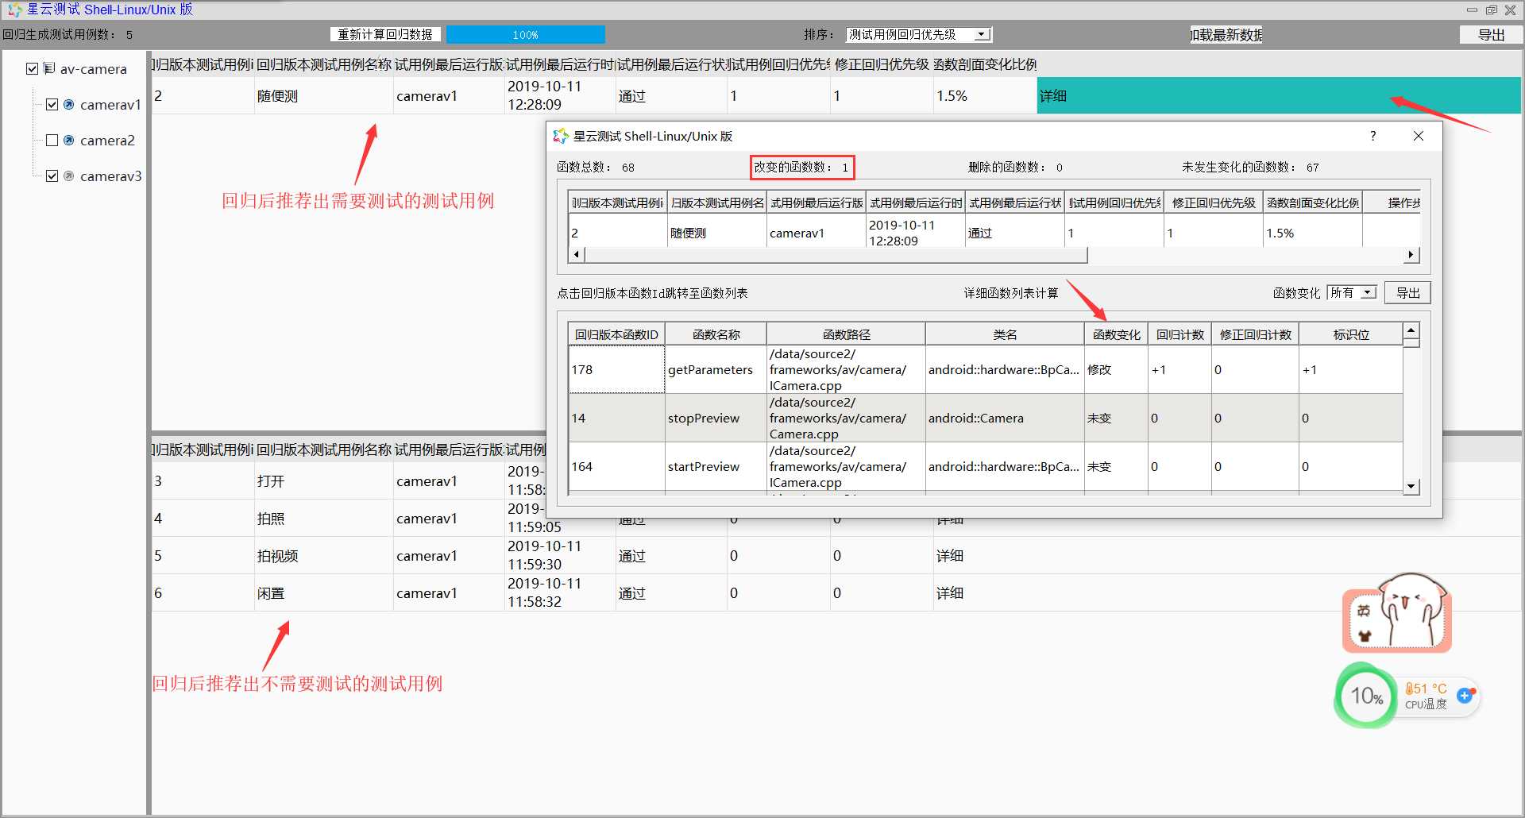Viewport: 1525px width, 818px height.
Task: Click the class name column header
Action: coord(1005,334)
